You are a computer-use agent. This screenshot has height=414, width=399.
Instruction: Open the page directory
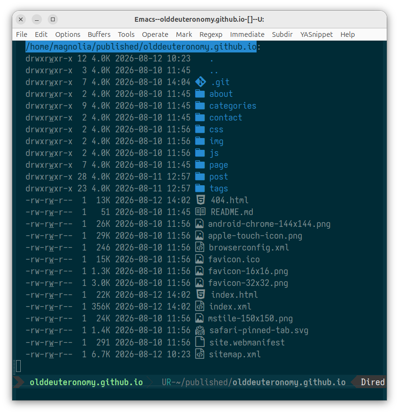click(218, 165)
